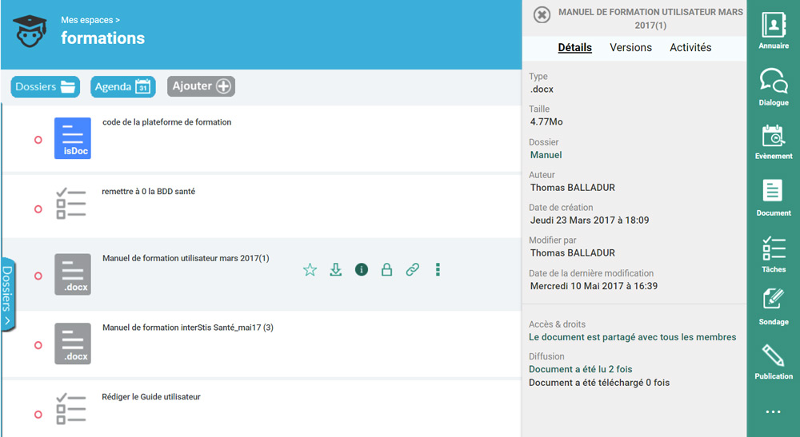Switch to the Versions tab
The image size is (800, 437).
pos(630,48)
